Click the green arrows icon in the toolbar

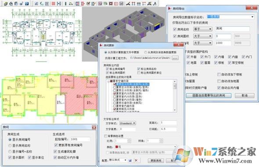tap(105, 3)
